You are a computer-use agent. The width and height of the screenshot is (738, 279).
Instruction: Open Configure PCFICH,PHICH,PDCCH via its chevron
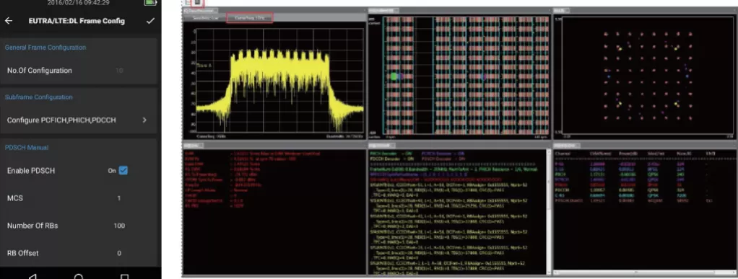[144, 120]
